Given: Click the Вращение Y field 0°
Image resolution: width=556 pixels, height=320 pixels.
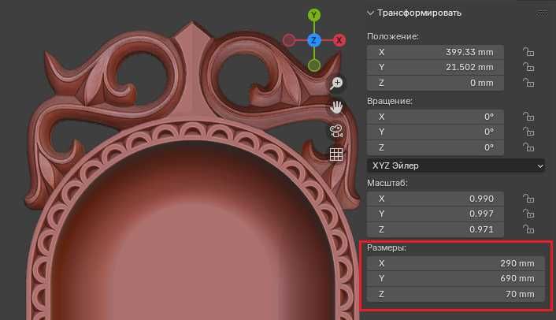Looking at the screenshot, I should click(435, 132).
